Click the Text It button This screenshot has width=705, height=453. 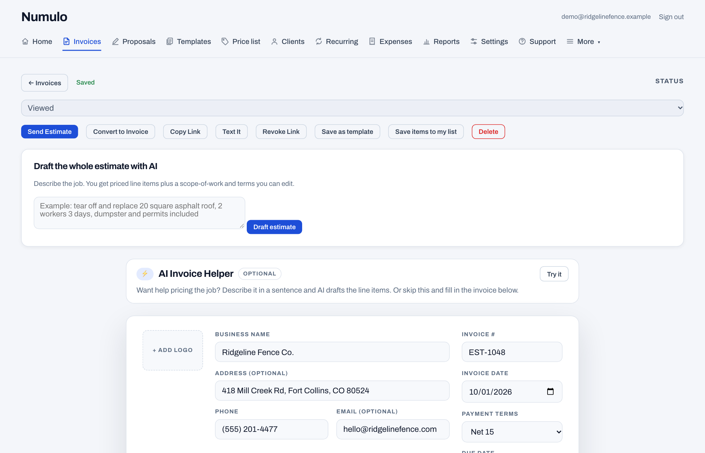[232, 132]
